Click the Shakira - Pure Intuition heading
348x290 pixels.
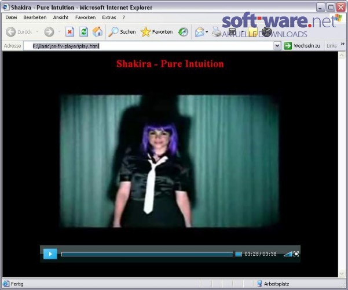tap(170, 64)
